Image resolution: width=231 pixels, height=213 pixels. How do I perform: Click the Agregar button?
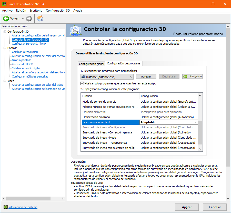(x=146, y=76)
